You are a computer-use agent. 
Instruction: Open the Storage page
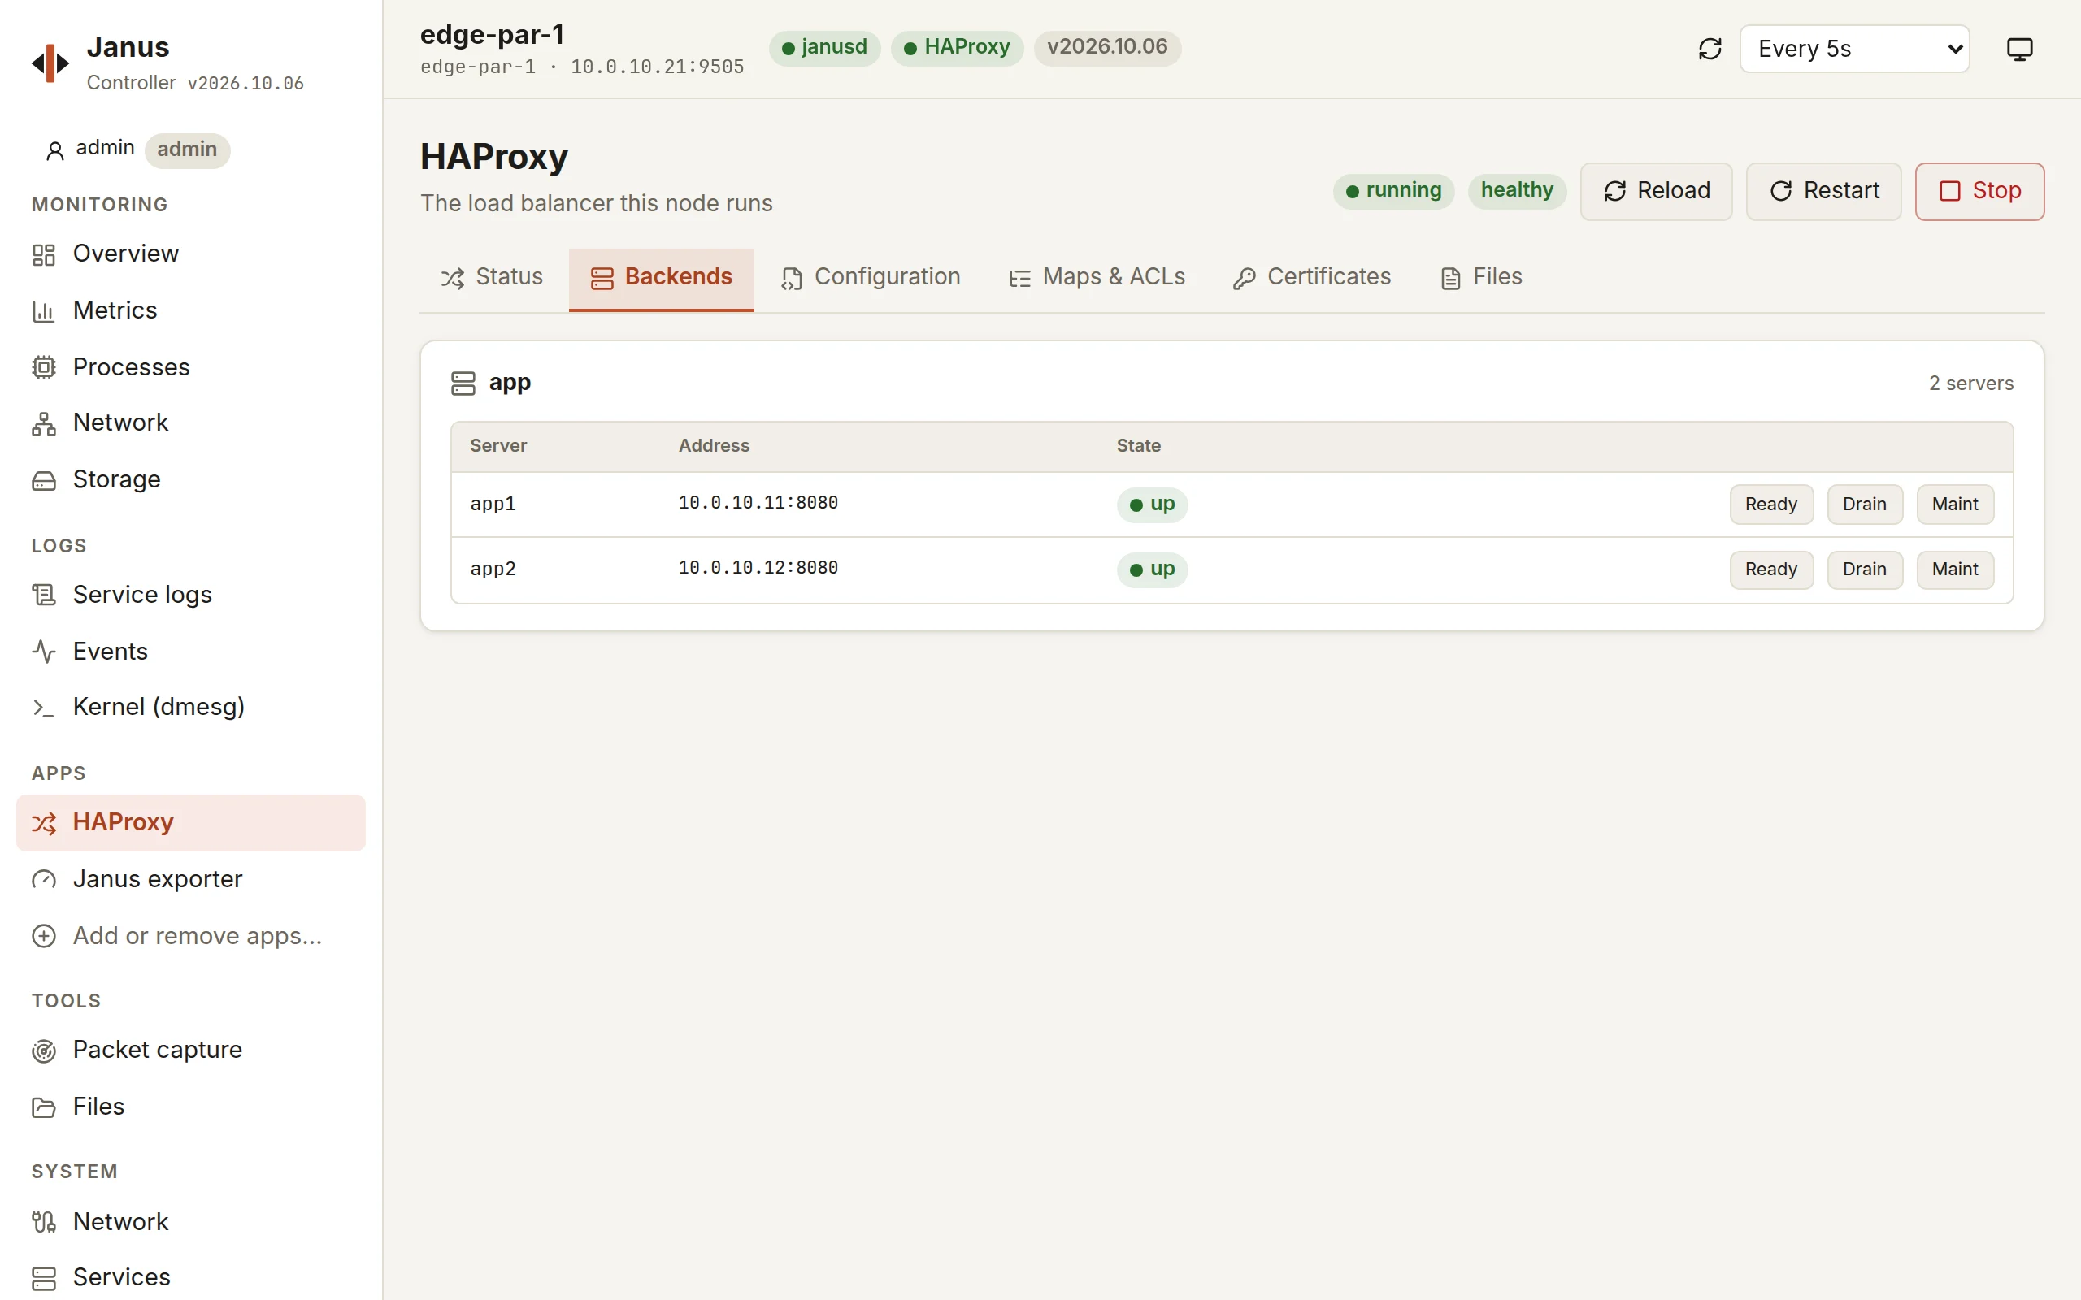click(191, 479)
